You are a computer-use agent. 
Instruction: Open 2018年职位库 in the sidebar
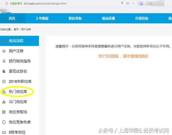pyautogui.click(x=20, y=81)
